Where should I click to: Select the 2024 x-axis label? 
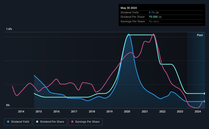point(198,111)
